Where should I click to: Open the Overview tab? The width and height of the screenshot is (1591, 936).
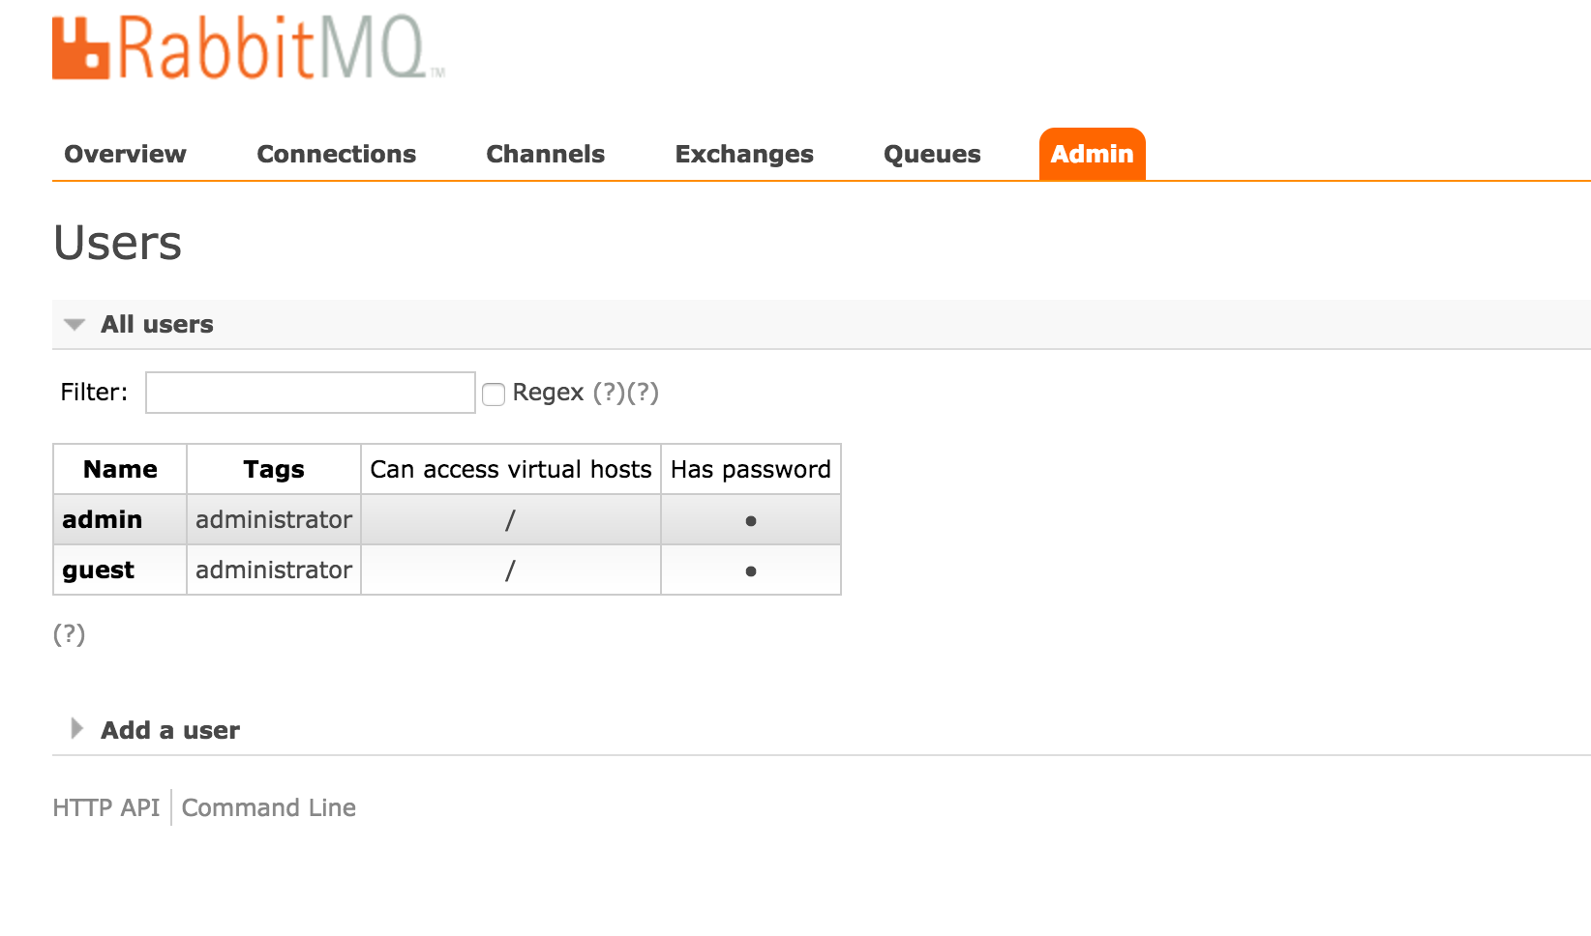click(x=125, y=154)
